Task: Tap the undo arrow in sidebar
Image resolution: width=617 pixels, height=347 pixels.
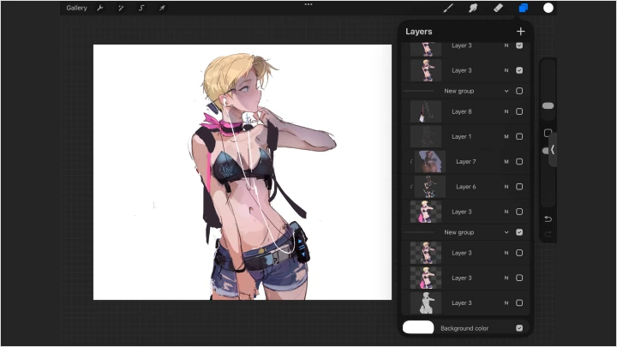Action: 548,218
